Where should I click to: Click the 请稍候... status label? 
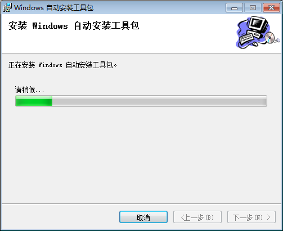[x=29, y=90]
